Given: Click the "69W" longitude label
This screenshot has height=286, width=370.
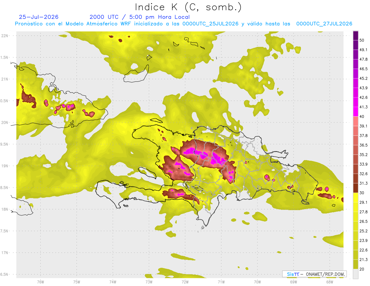Looking at the screenshot, I should [x=294, y=282].
